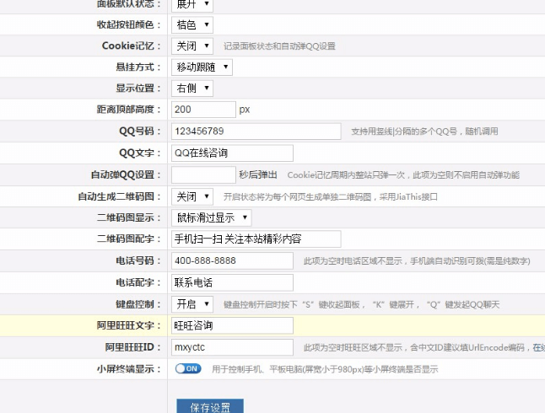Click the empty 自动弹QQ设置 seconds field
Screen dimensions: 545x413
tap(202, 174)
